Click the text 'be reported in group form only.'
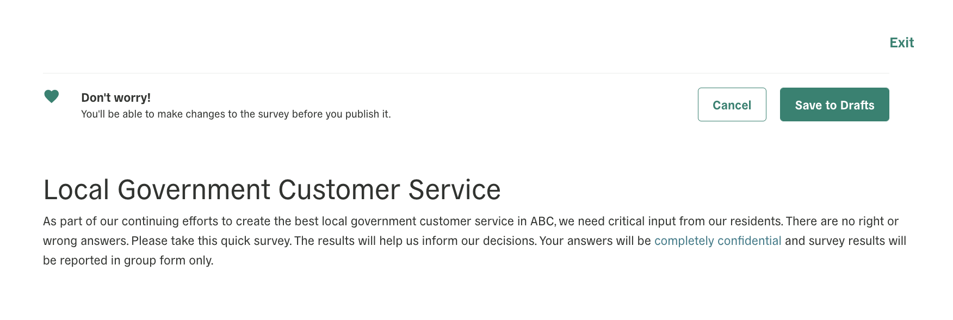The width and height of the screenshot is (953, 320). (128, 260)
